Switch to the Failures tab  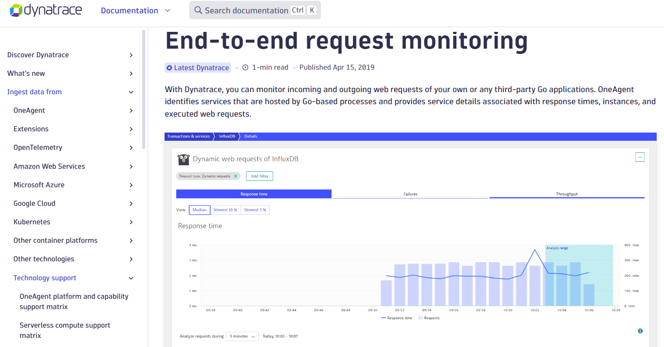pyautogui.click(x=410, y=194)
